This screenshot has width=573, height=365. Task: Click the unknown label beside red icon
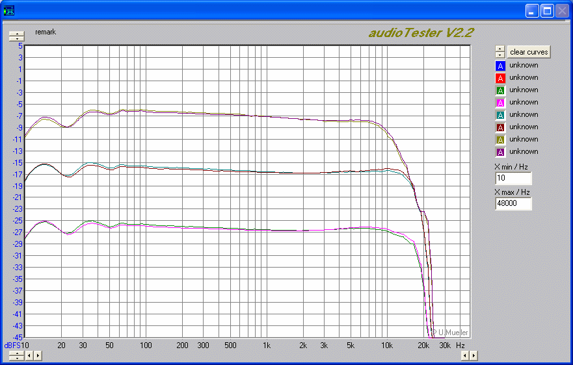point(524,78)
